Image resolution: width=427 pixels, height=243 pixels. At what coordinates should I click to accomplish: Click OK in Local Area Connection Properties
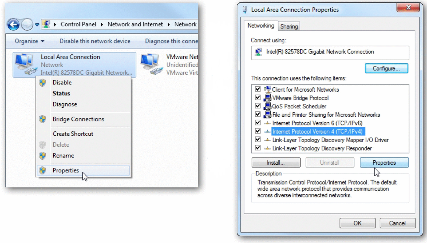(x=358, y=223)
